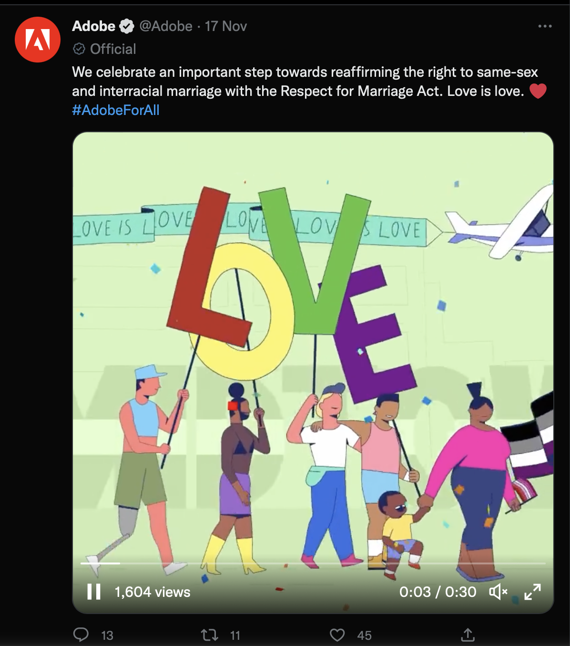
Task: Open the Adobe display name link
Action: click(x=94, y=26)
